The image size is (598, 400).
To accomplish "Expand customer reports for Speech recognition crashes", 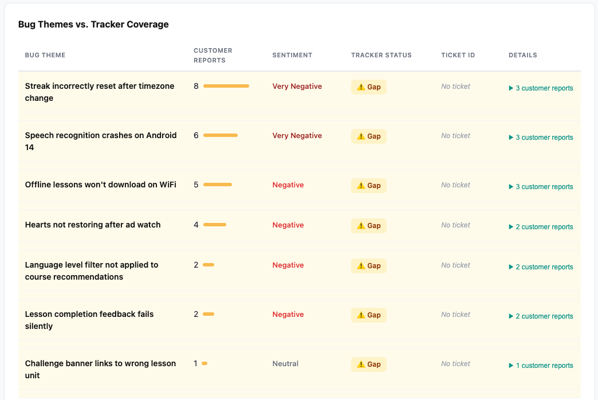I will (x=541, y=138).
